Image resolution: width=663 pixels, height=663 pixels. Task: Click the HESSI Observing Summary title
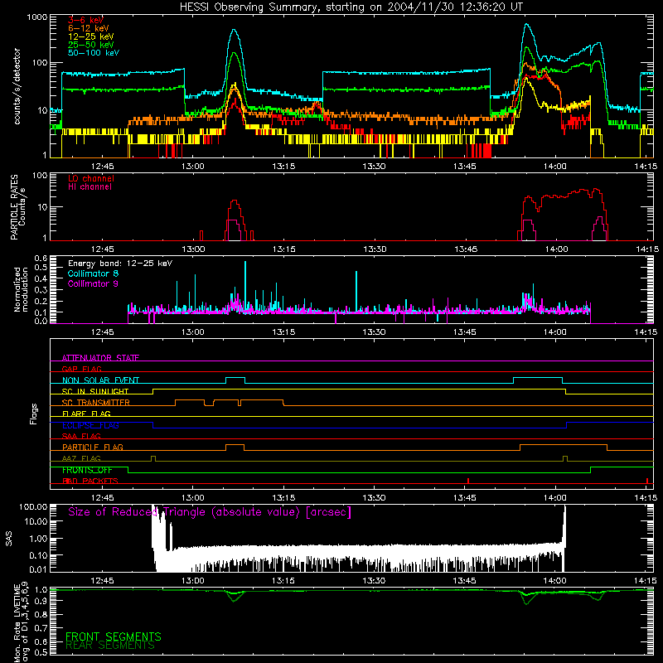351,7
